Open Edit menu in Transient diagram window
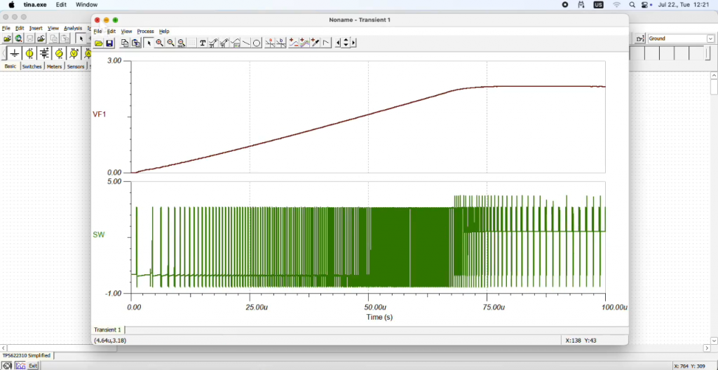 click(111, 31)
